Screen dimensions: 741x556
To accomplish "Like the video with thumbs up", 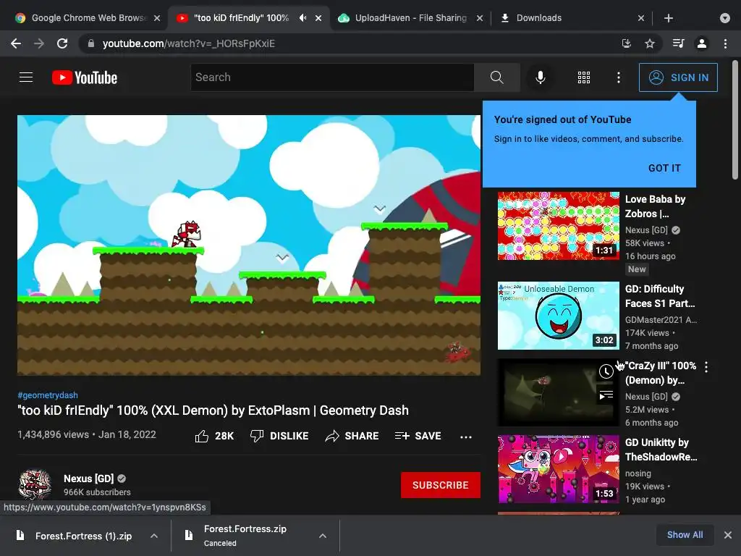I will (214, 436).
